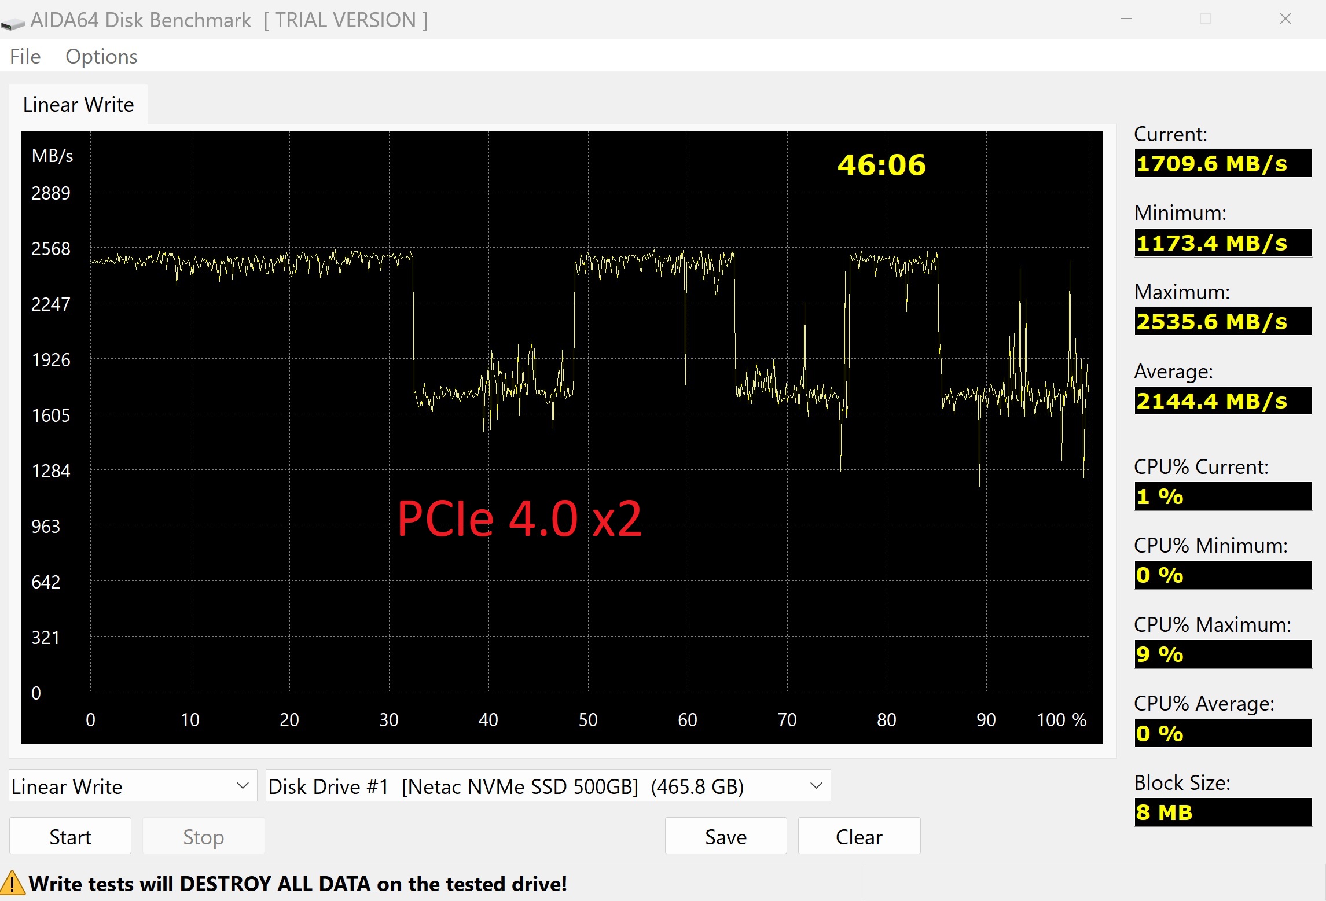
Task: Click the chevron arrow of drive dropdown
Action: pos(816,786)
